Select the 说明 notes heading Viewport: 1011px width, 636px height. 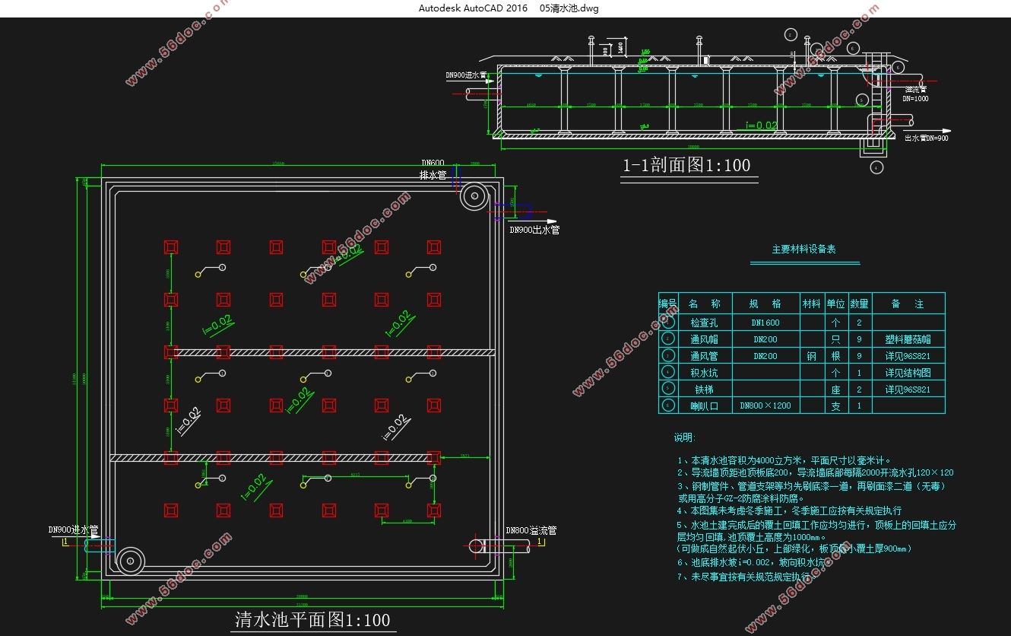point(684,438)
